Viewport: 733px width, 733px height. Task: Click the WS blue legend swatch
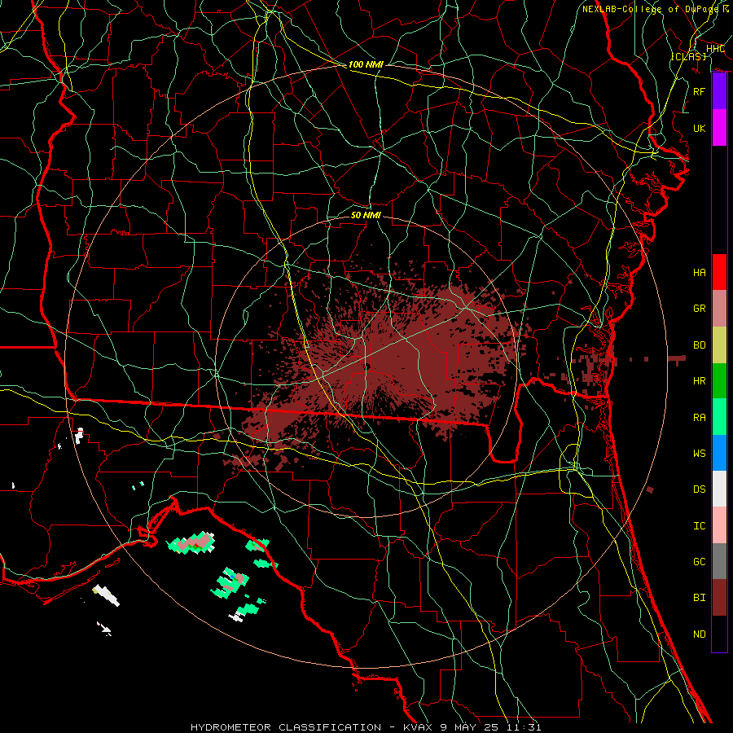point(719,453)
